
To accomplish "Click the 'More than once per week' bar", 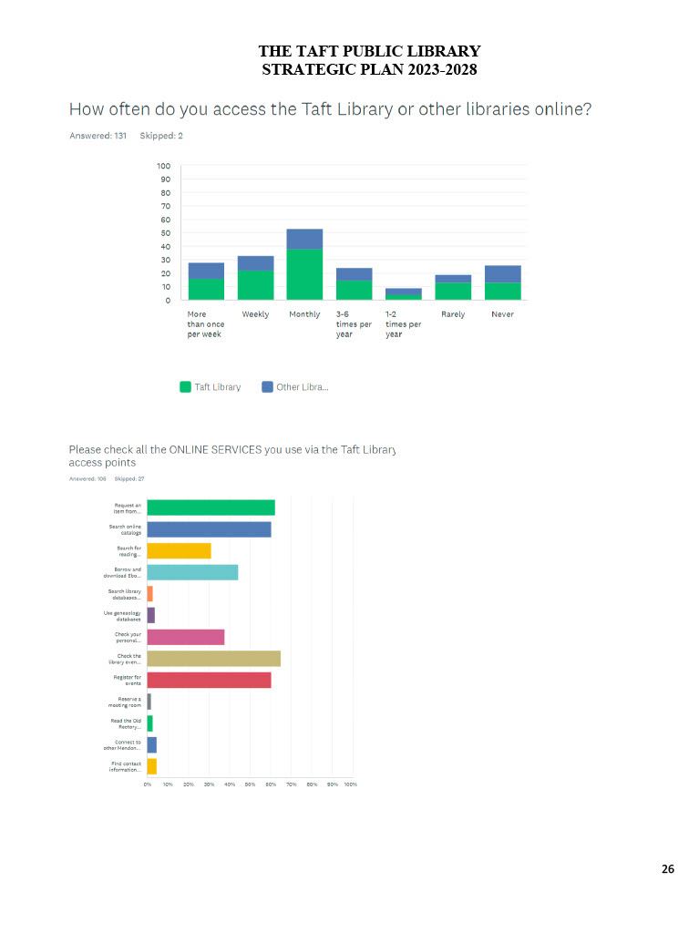I will click(206, 282).
